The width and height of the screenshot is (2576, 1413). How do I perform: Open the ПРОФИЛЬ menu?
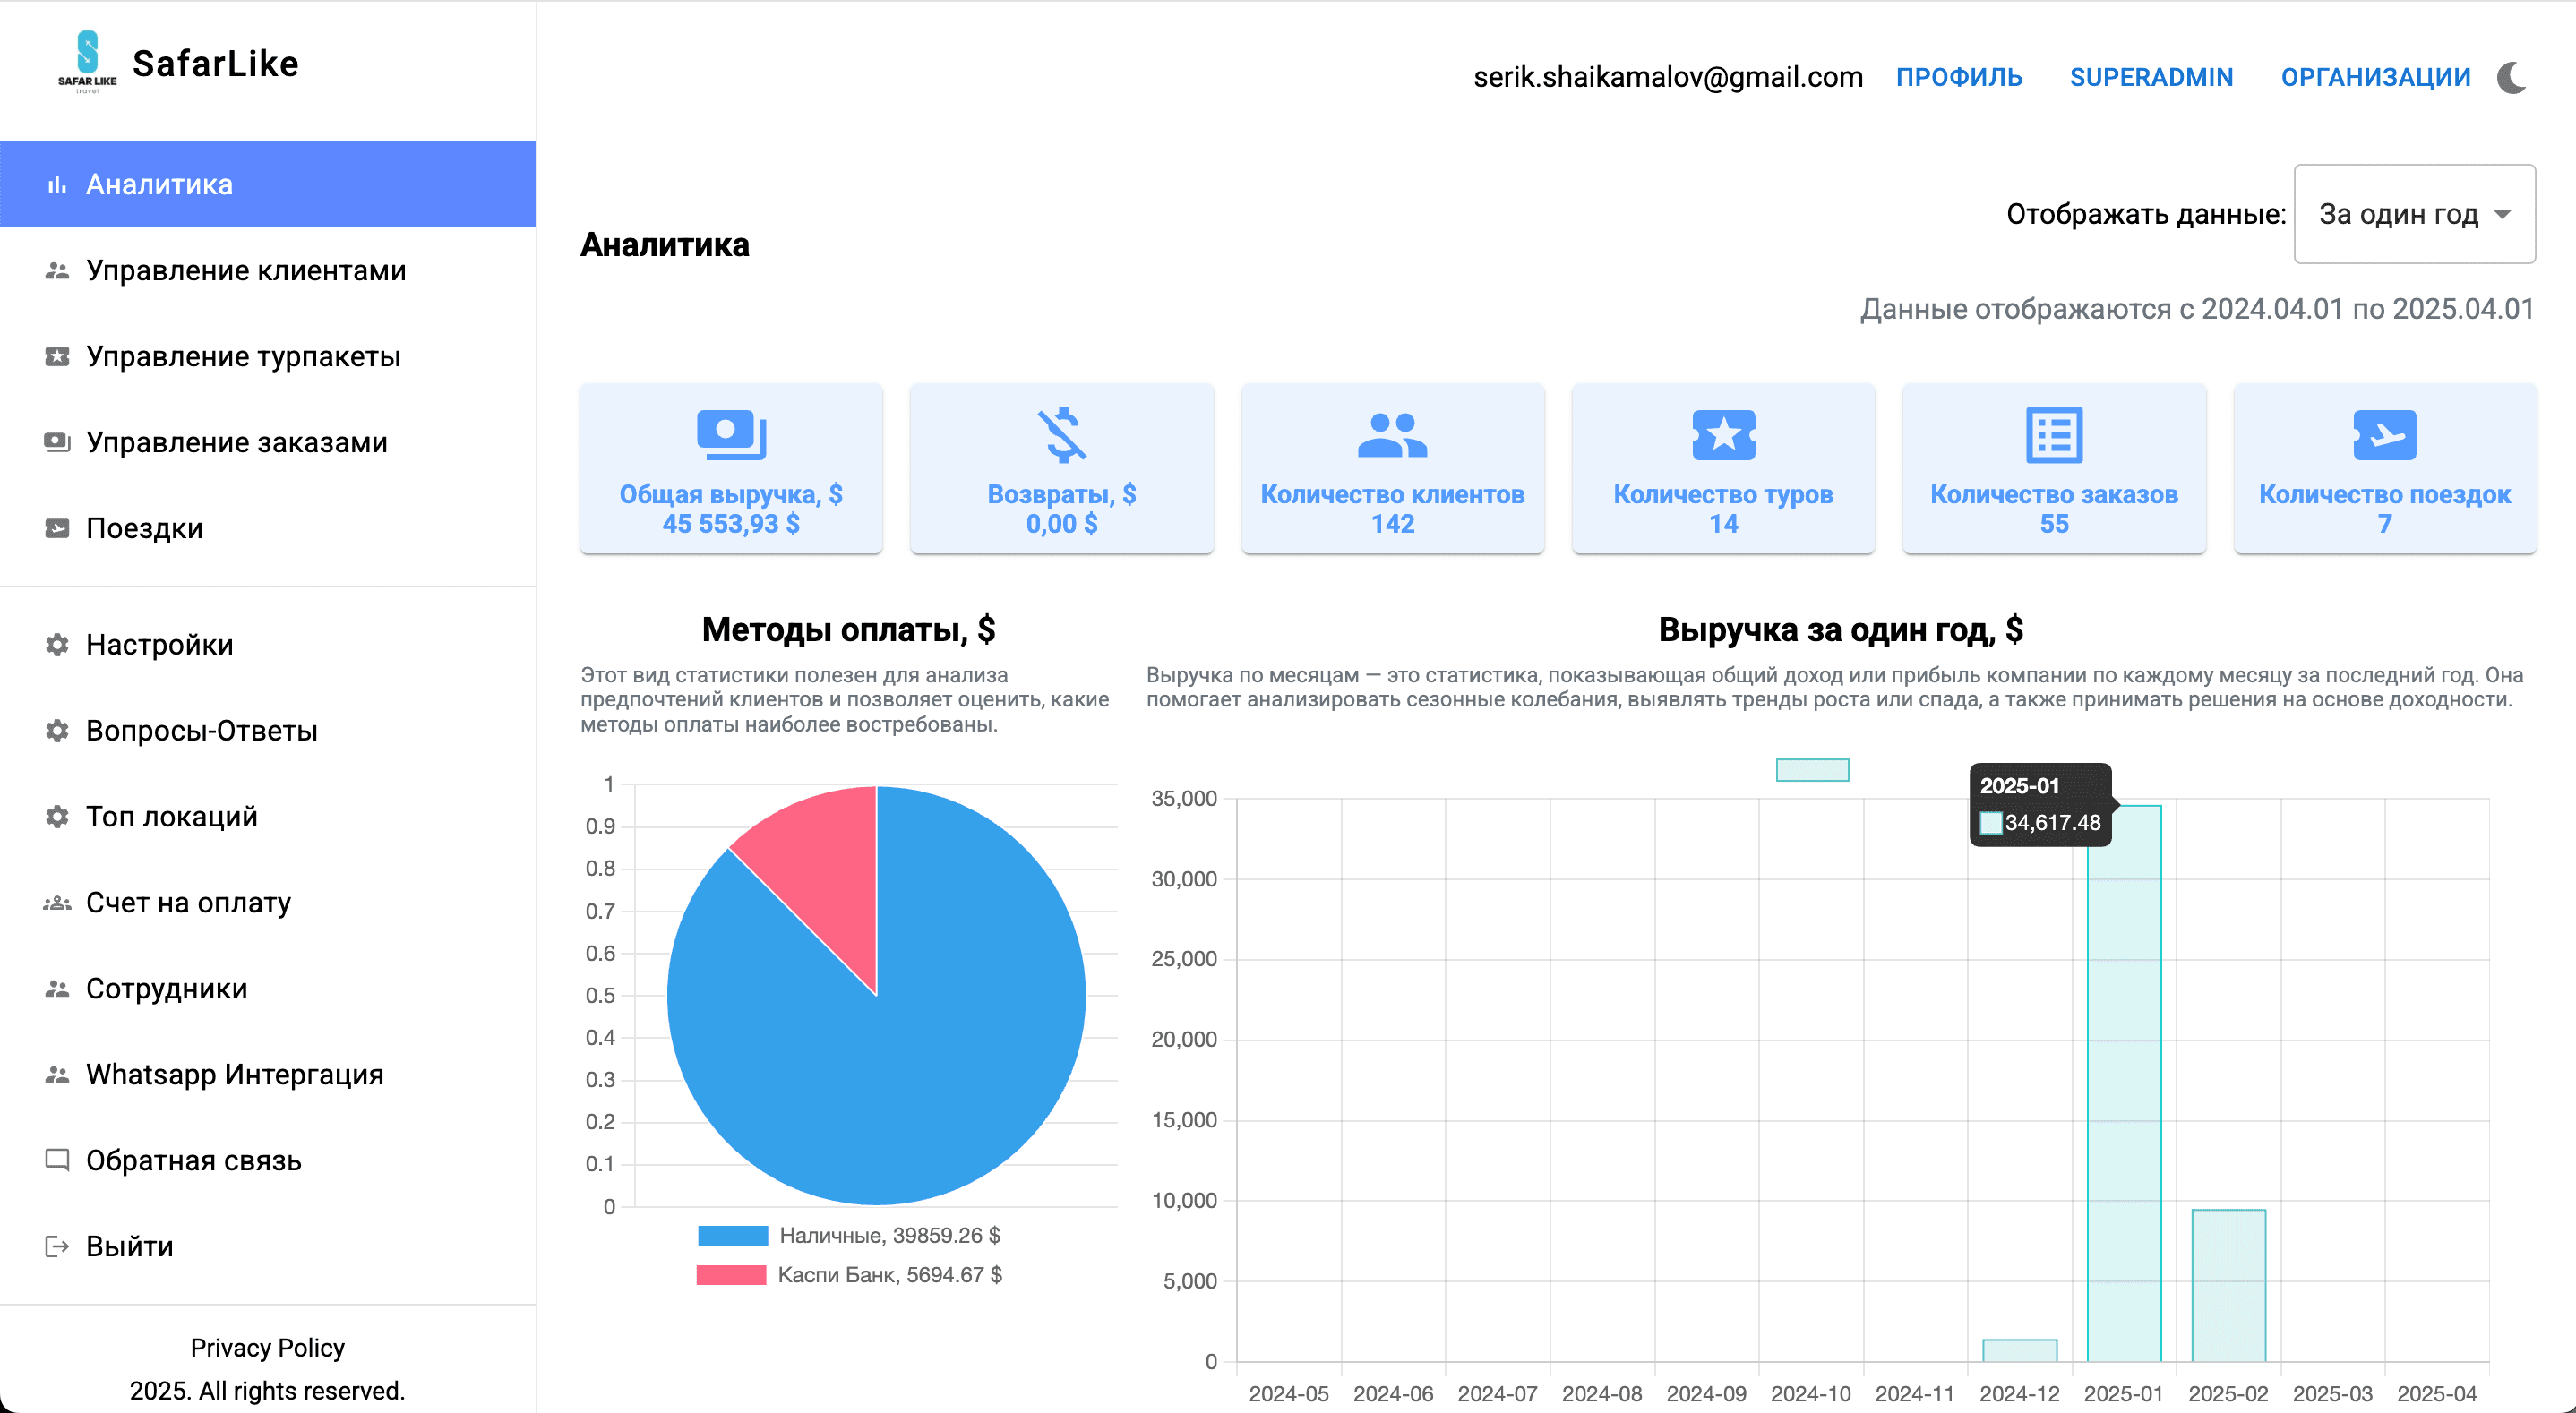[1959, 77]
